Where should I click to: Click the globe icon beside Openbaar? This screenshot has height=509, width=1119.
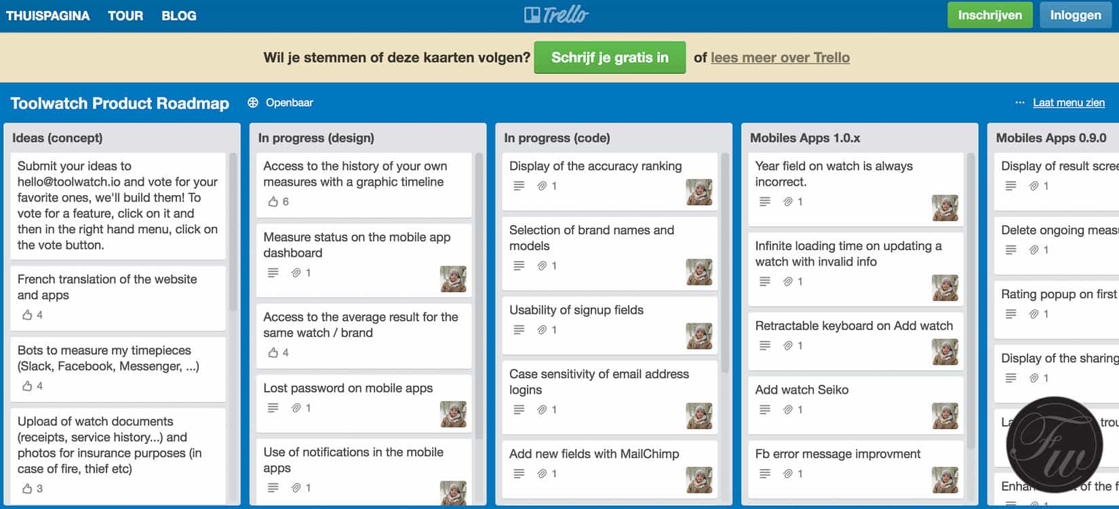coord(253,103)
